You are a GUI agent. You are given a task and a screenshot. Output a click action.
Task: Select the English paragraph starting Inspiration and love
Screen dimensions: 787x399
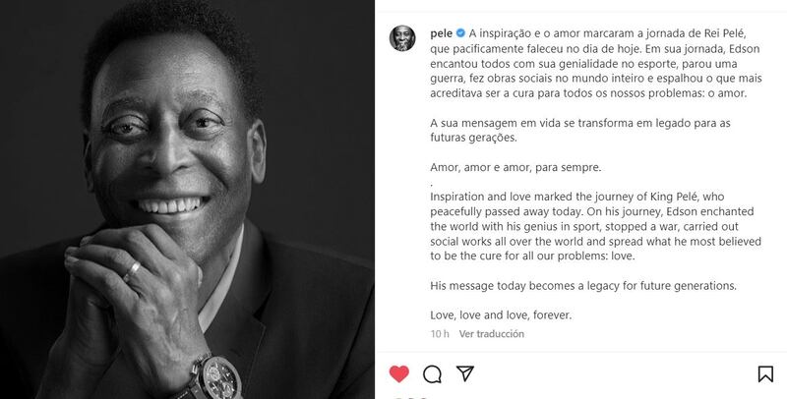(596, 226)
